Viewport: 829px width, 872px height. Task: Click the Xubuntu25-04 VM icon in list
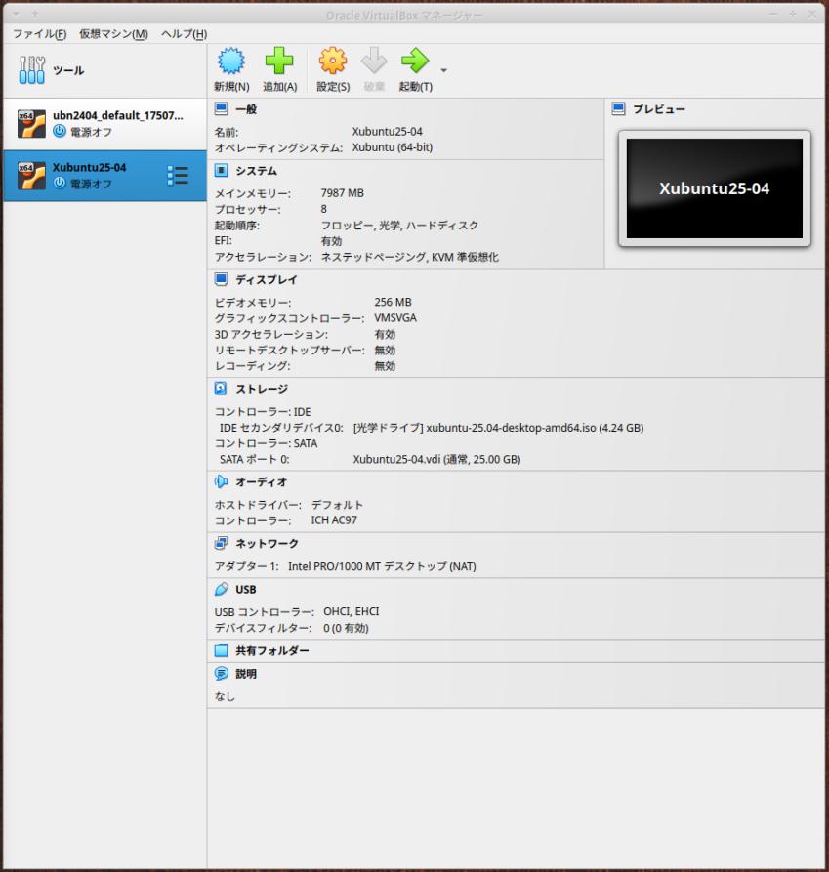[31, 175]
